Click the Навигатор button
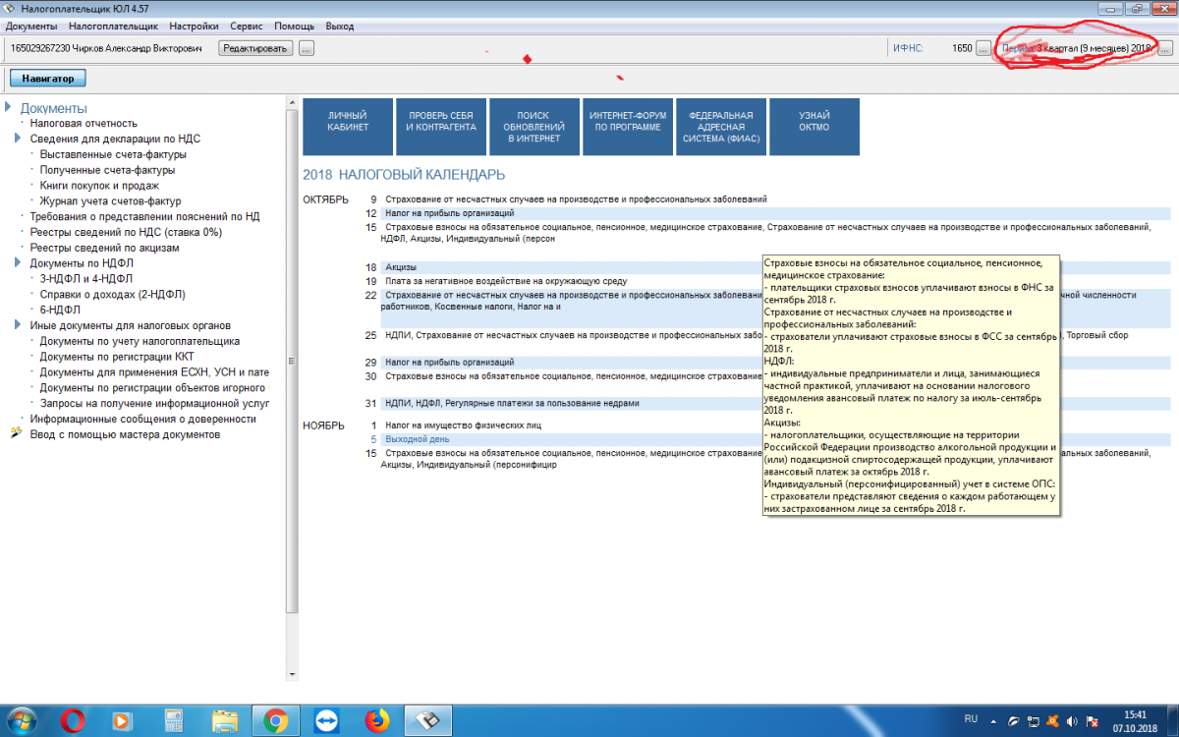Screen dimensions: 1179x737 tap(48, 78)
